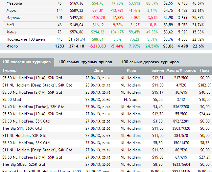Screen dimensions: 212x172
Task: Open the "$5.50 Stud" tournament
Action: click(x=11, y=99)
